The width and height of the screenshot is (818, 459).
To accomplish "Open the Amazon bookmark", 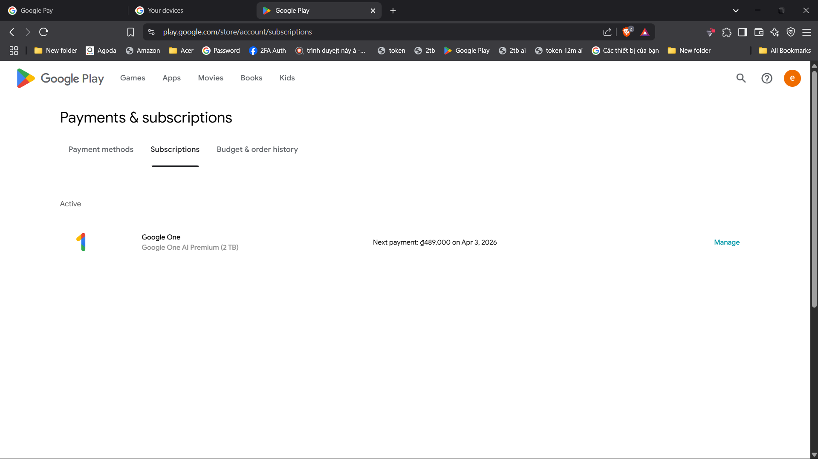I will pyautogui.click(x=143, y=51).
